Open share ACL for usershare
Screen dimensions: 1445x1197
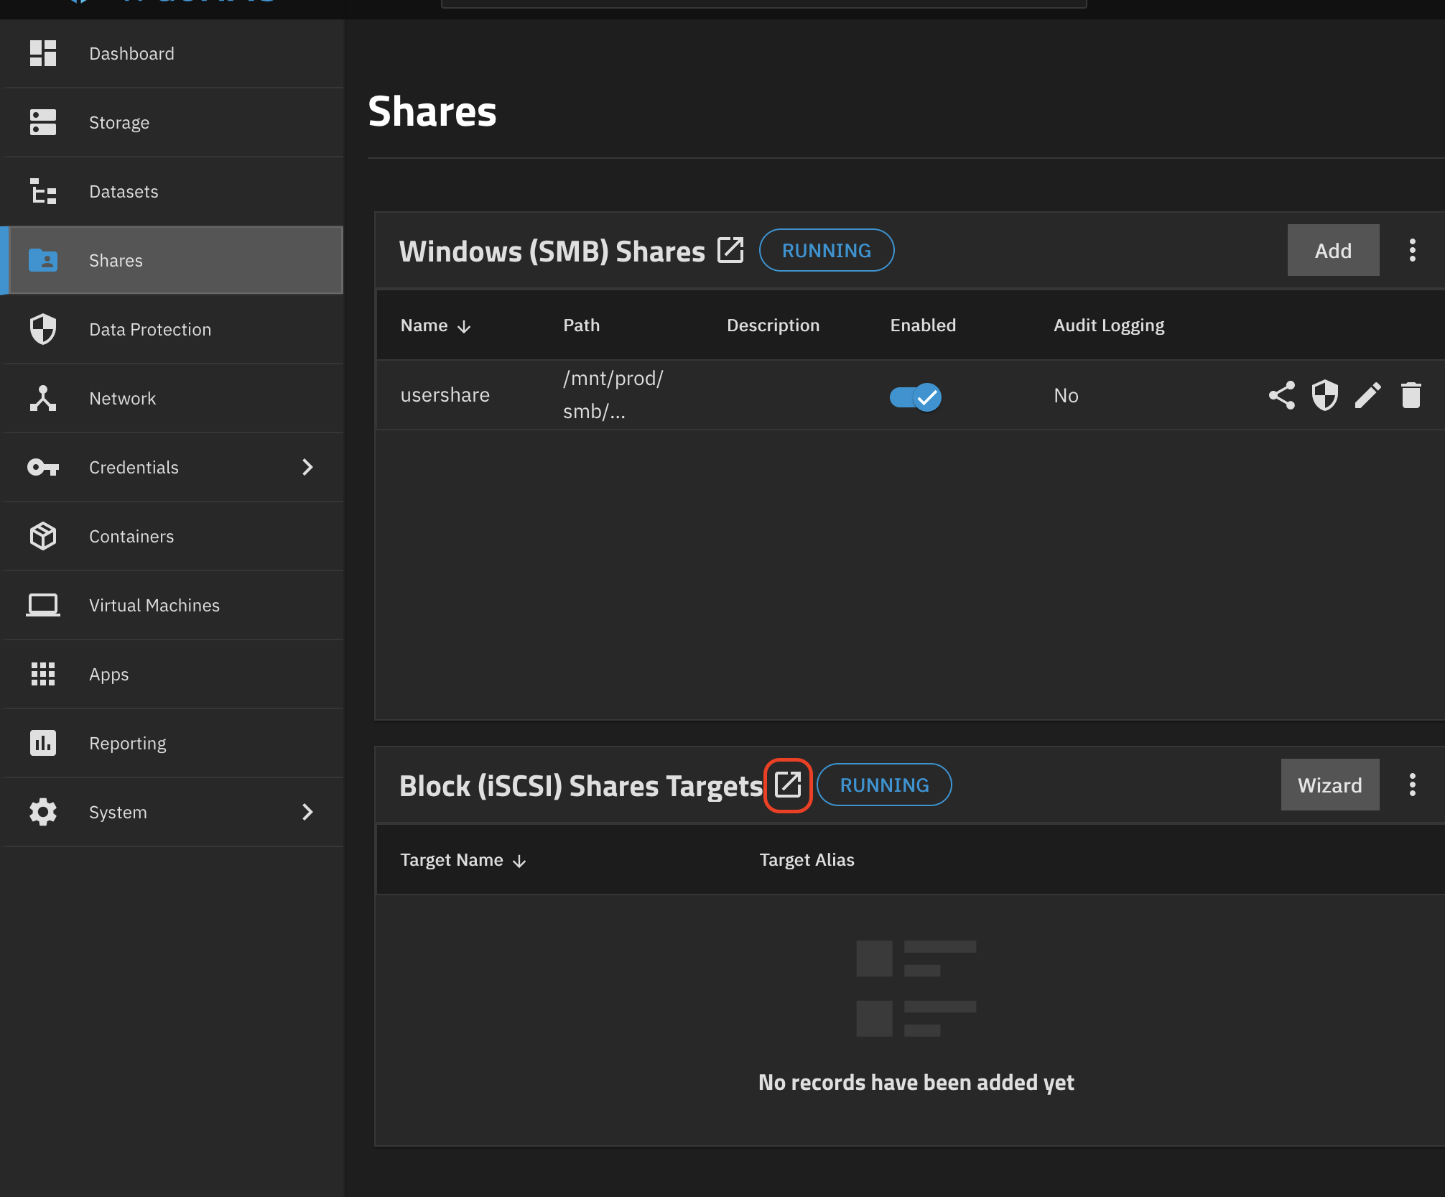coord(1281,395)
